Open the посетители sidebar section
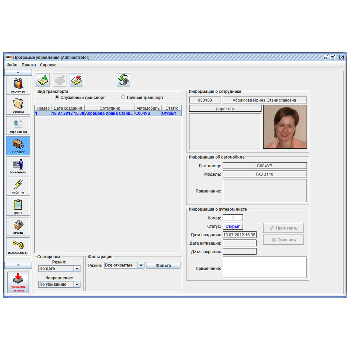The height and width of the screenshot is (350, 350). 18,166
